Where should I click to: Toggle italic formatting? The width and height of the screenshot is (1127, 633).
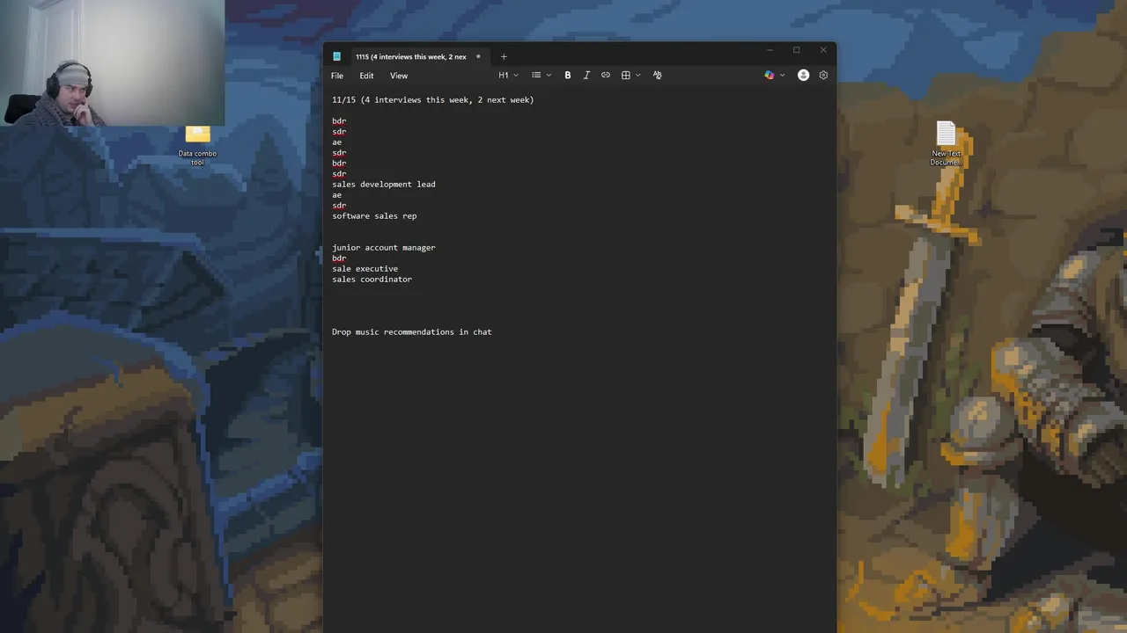[586, 76]
